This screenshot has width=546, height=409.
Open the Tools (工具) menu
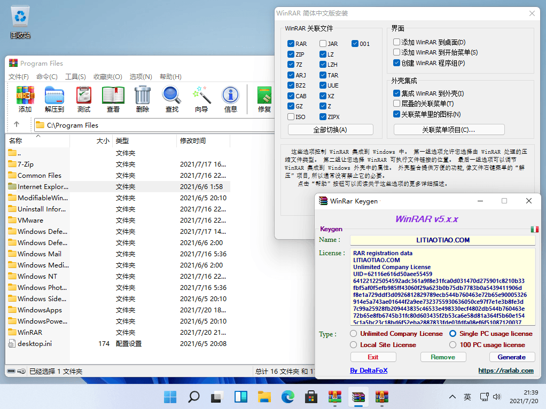75,76
